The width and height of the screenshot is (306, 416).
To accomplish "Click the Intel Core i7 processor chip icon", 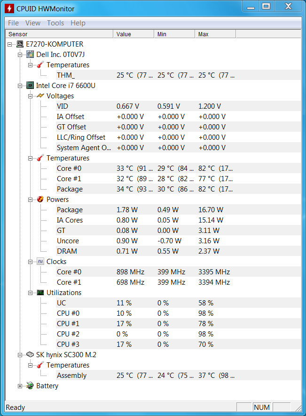I will (30, 86).
